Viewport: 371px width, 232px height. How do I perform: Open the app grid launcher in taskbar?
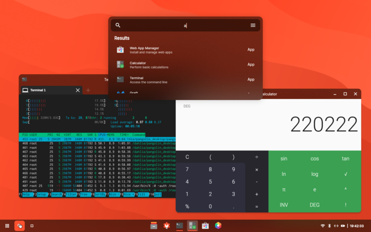point(7,226)
